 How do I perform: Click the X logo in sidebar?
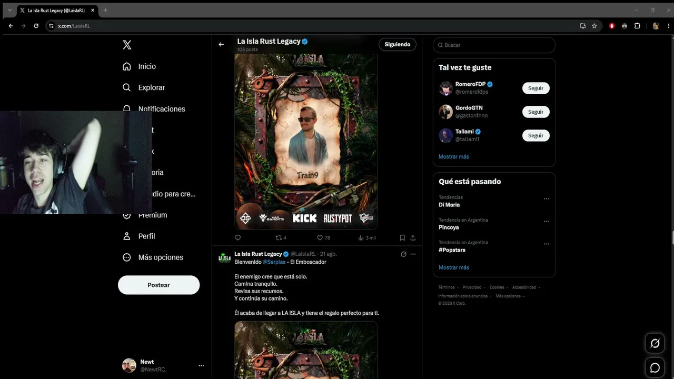pos(127,45)
